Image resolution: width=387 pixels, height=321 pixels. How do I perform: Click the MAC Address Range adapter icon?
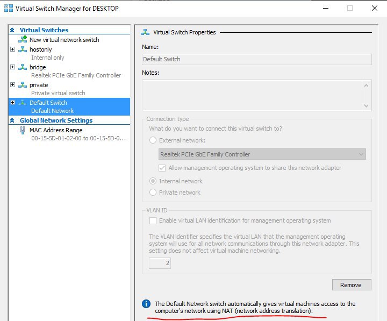pos(23,130)
